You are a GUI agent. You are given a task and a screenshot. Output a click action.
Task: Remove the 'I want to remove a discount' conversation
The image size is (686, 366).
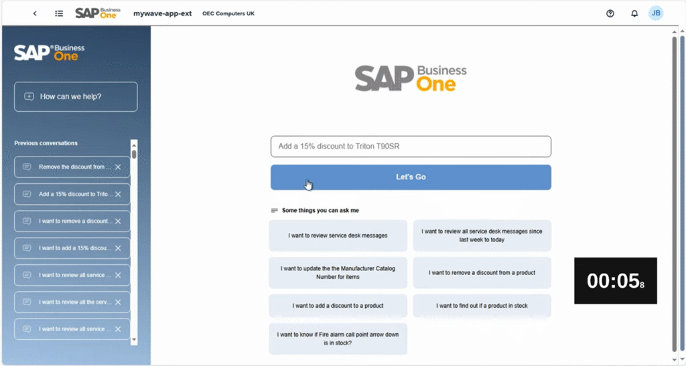[x=118, y=221]
